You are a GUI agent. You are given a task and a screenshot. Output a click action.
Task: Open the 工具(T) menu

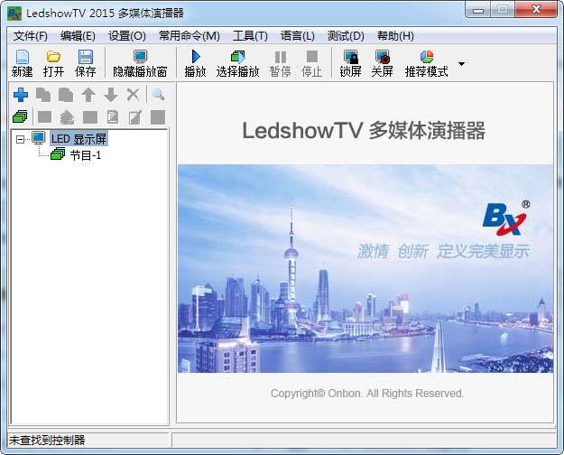click(x=250, y=36)
